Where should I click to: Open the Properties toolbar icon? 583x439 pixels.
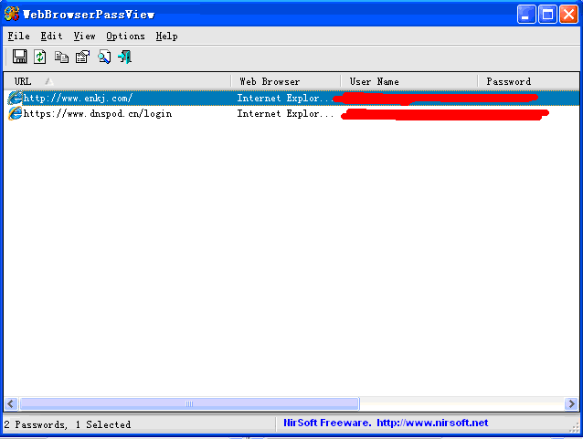click(x=82, y=57)
